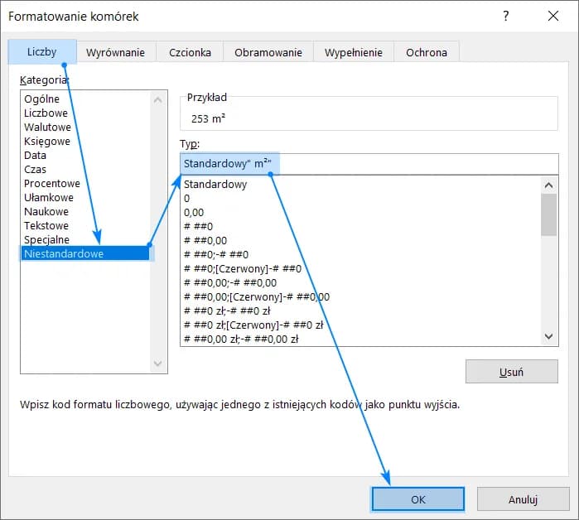Choose the Tekstowe category
This screenshot has height=520, width=579.
[x=46, y=226]
